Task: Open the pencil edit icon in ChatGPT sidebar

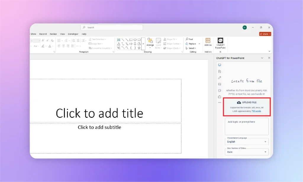Action: 220,78
